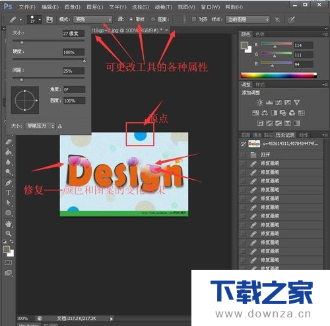Open the History panel flyout menu
This screenshot has height=326, width=330.
pos(325,135)
